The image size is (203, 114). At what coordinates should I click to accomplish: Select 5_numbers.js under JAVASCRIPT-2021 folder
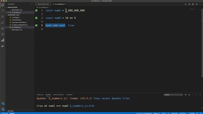(16, 27)
